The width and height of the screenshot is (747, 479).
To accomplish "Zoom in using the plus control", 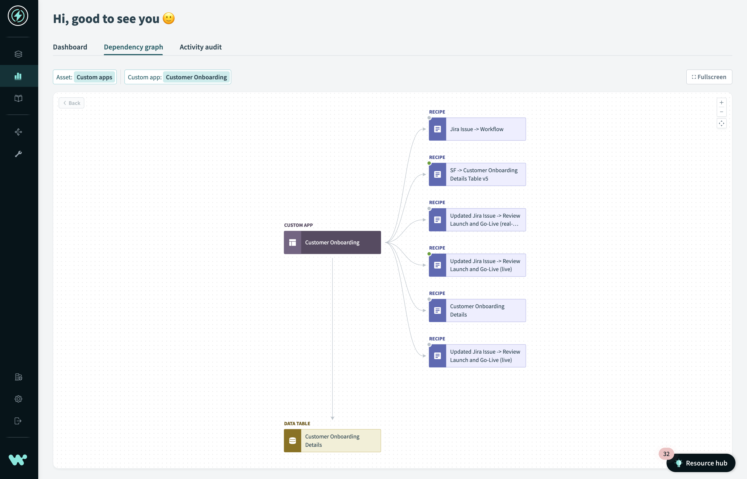I will coord(721,102).
